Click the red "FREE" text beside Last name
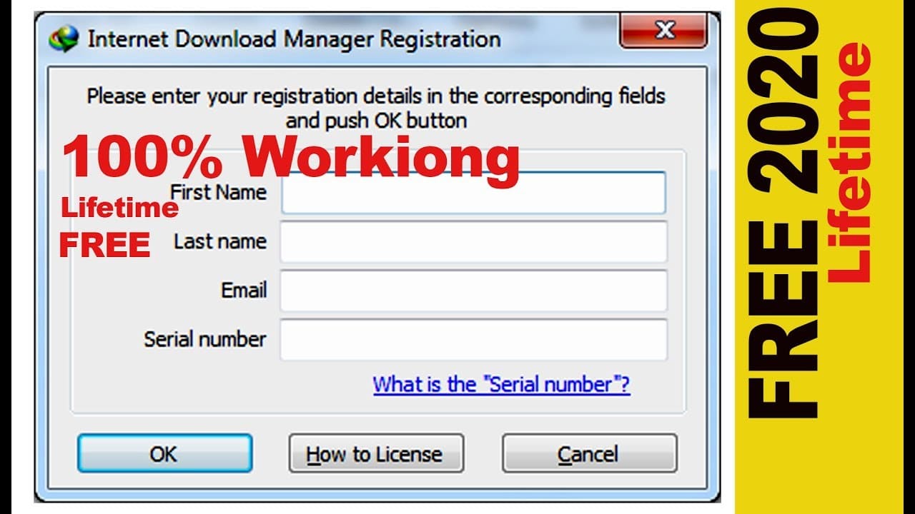This screenshot has height=514, width=915. [x=104, y=245]
